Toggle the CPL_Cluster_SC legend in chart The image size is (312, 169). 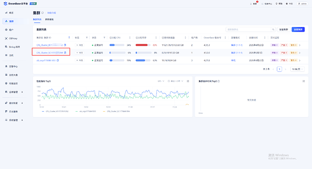[116, 111]
